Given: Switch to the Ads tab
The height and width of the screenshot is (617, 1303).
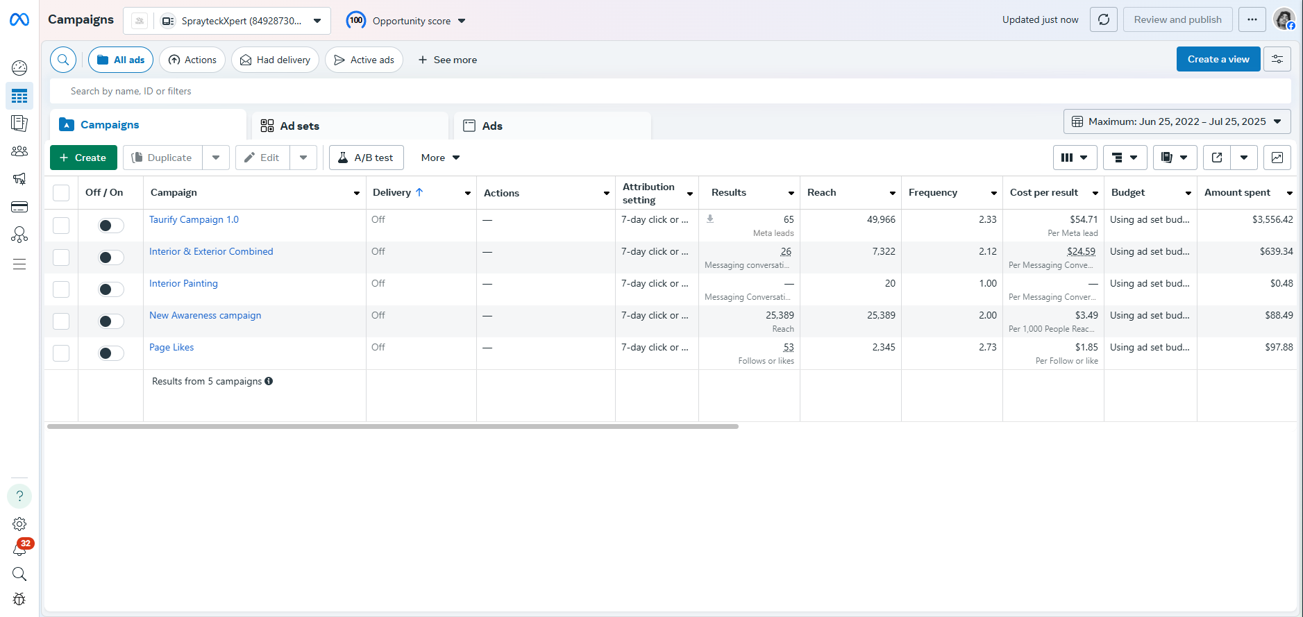Looking at the screenshot, I should (x=553, y=126).
